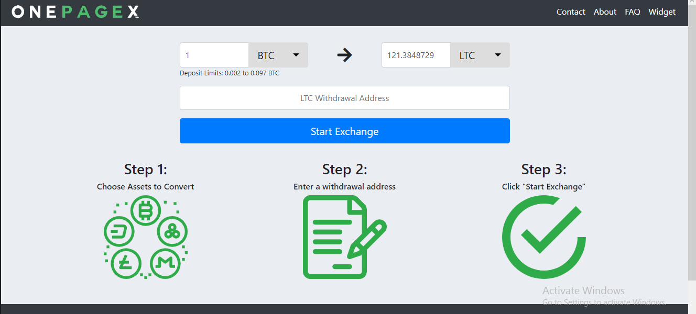Open the Widget page
This screenshot has height=314, width=696.
point(662,12)
